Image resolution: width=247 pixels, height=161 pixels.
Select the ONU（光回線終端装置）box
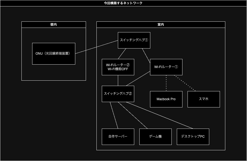pyautogui.click(x=54, y=54)
